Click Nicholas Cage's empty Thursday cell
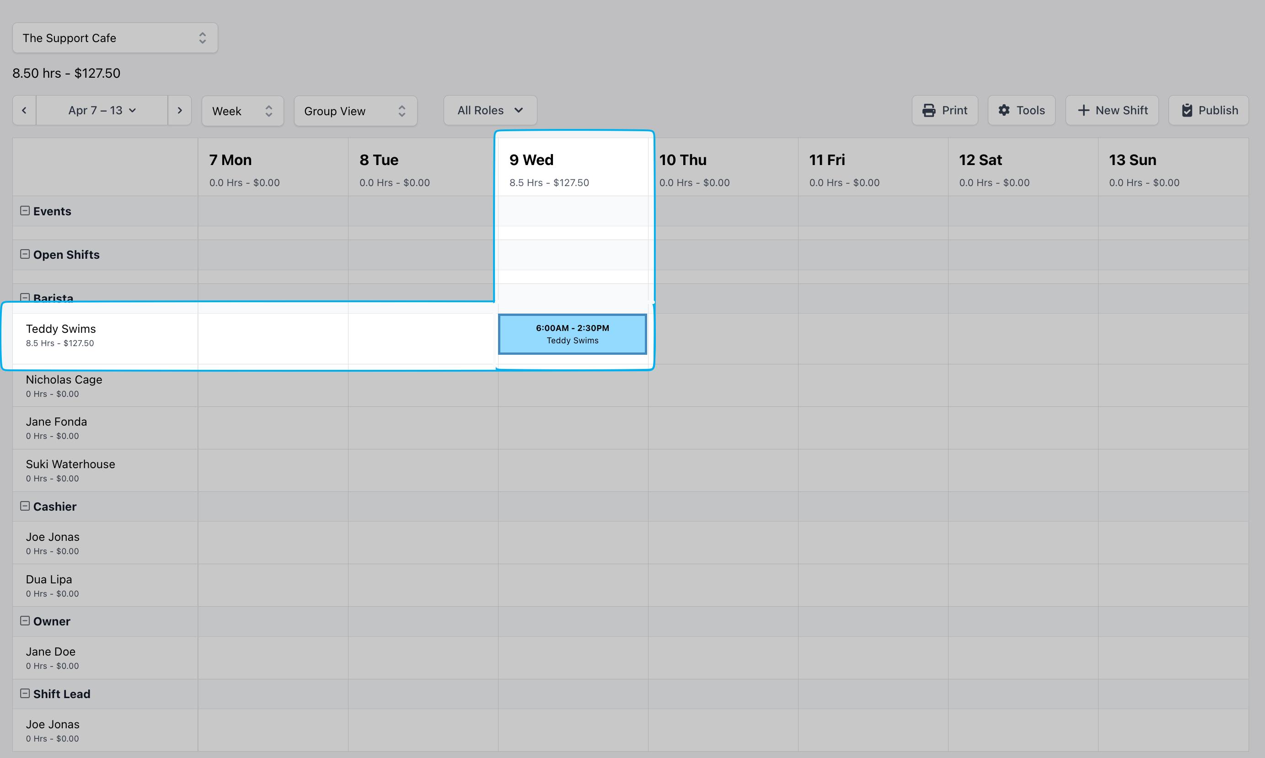This screenshot has height=758, width=1265. coord(723,386)
